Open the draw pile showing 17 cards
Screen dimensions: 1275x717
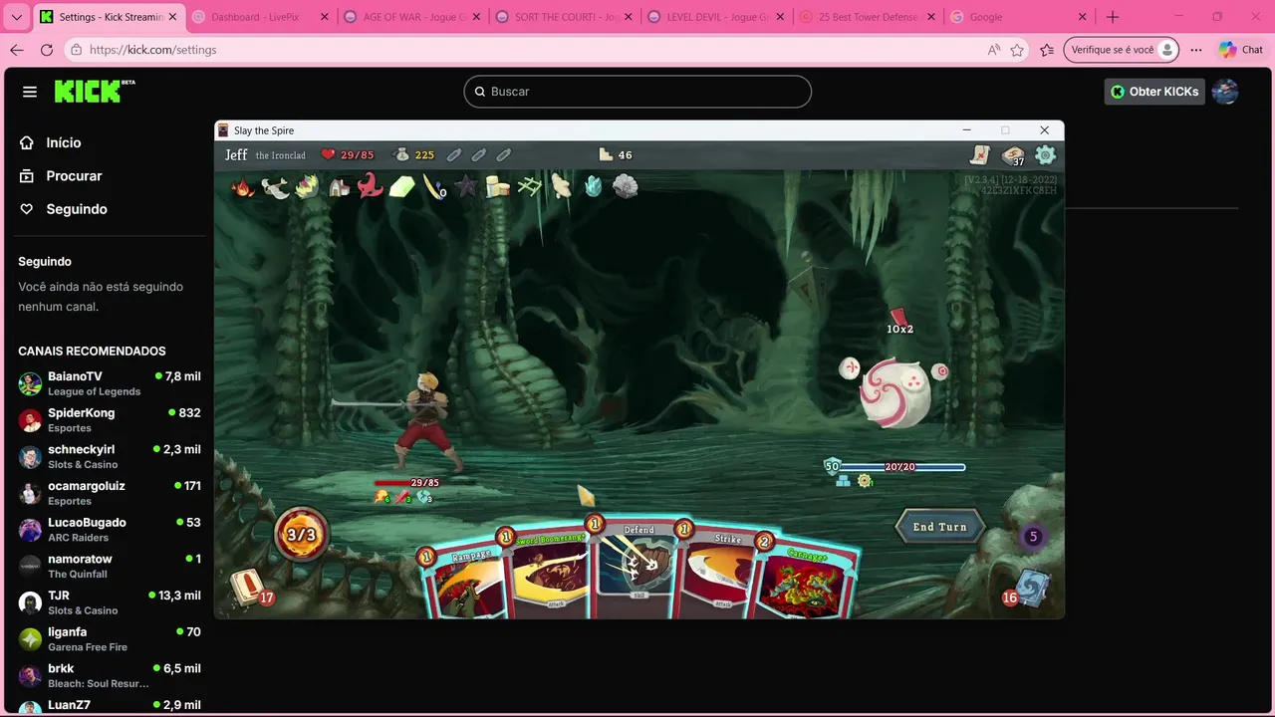249,588
